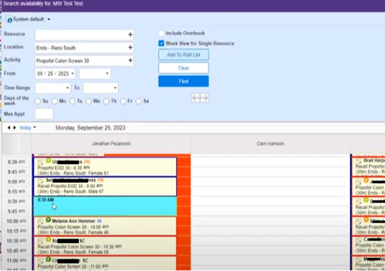Select the Su day radio button
This screenshot has height=271, width=385.
click(x=38, y=101)
